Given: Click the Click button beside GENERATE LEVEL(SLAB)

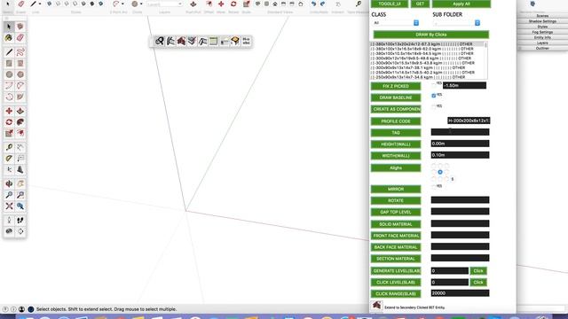Looking at the screenshot, I should [x=478, y=271].
